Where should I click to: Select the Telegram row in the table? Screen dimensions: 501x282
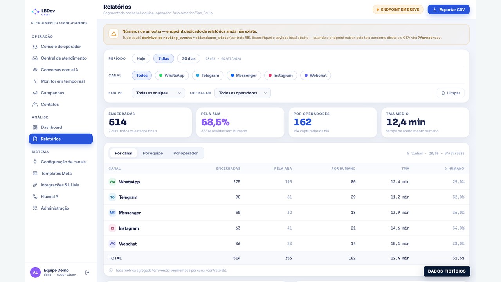tap(287, 197)
